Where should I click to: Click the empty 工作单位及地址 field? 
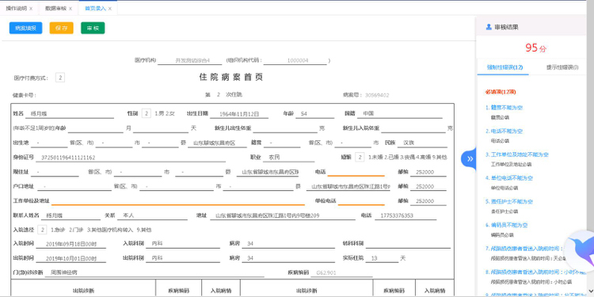point(178,200)
